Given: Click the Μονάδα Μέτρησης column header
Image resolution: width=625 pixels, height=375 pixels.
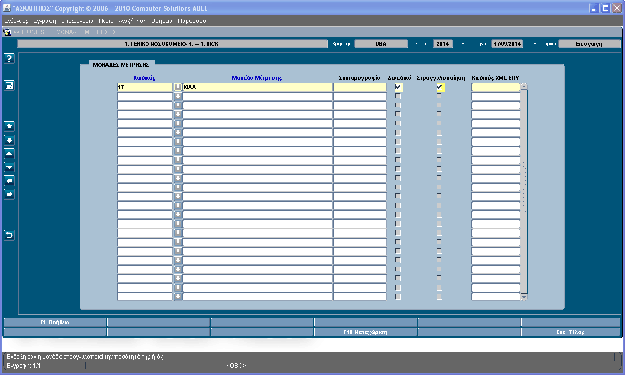Looking at the screenshot, I should coord(257,78).
